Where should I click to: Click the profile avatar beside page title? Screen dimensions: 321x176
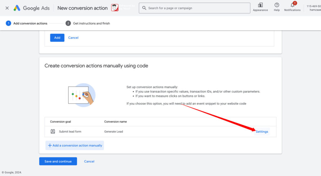[x=115, y=8]
